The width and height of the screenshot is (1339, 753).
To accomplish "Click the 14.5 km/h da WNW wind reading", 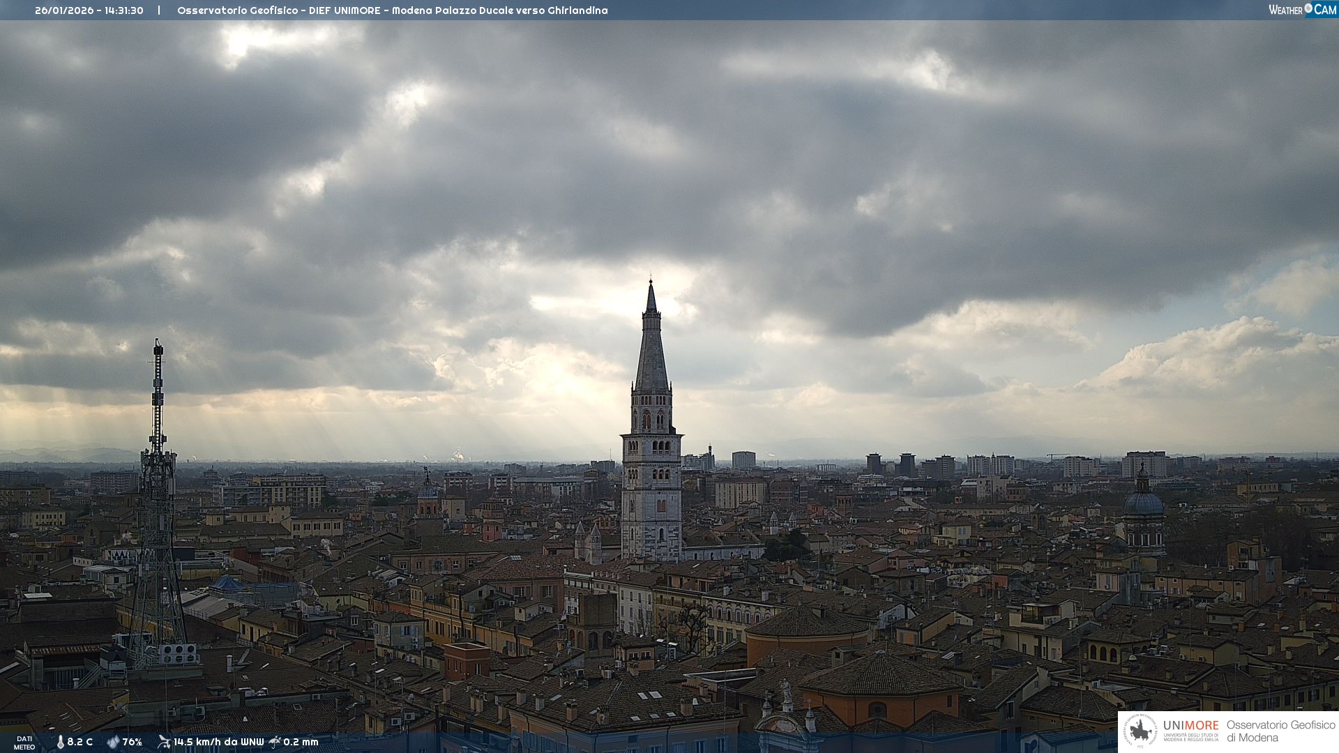I will click(x=218, y=742).
